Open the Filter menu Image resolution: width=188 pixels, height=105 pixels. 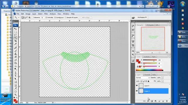click(x=46, y=14)
